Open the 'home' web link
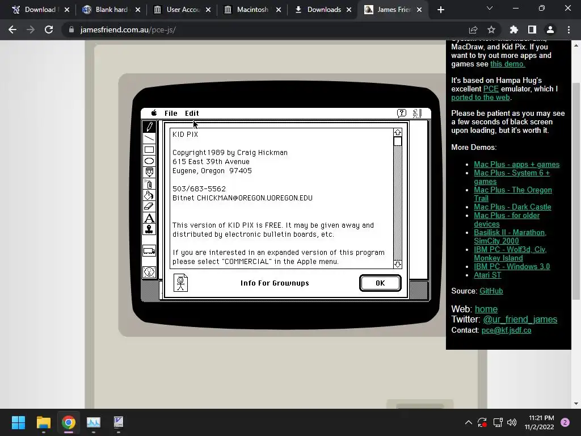 click(x=486, y=309)
